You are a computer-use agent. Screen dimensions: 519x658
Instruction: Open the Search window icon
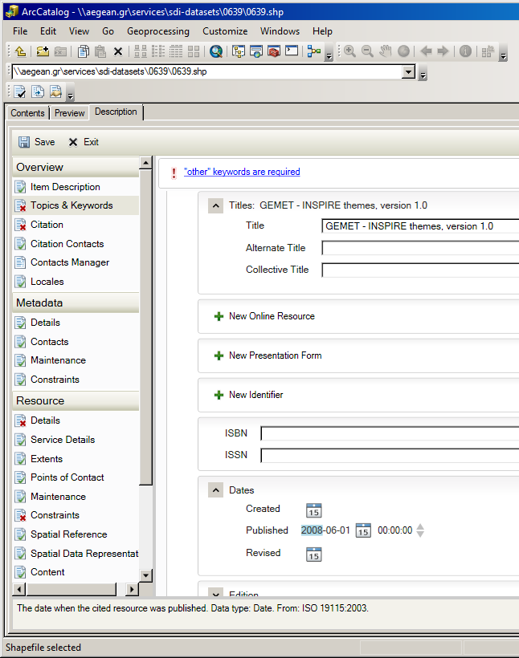(256, 51)
